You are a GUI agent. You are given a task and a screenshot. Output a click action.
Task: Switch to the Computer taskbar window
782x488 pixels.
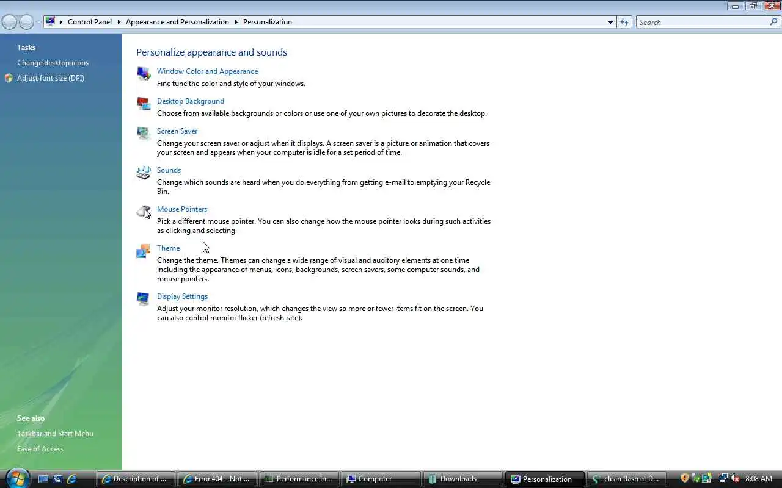381,479
